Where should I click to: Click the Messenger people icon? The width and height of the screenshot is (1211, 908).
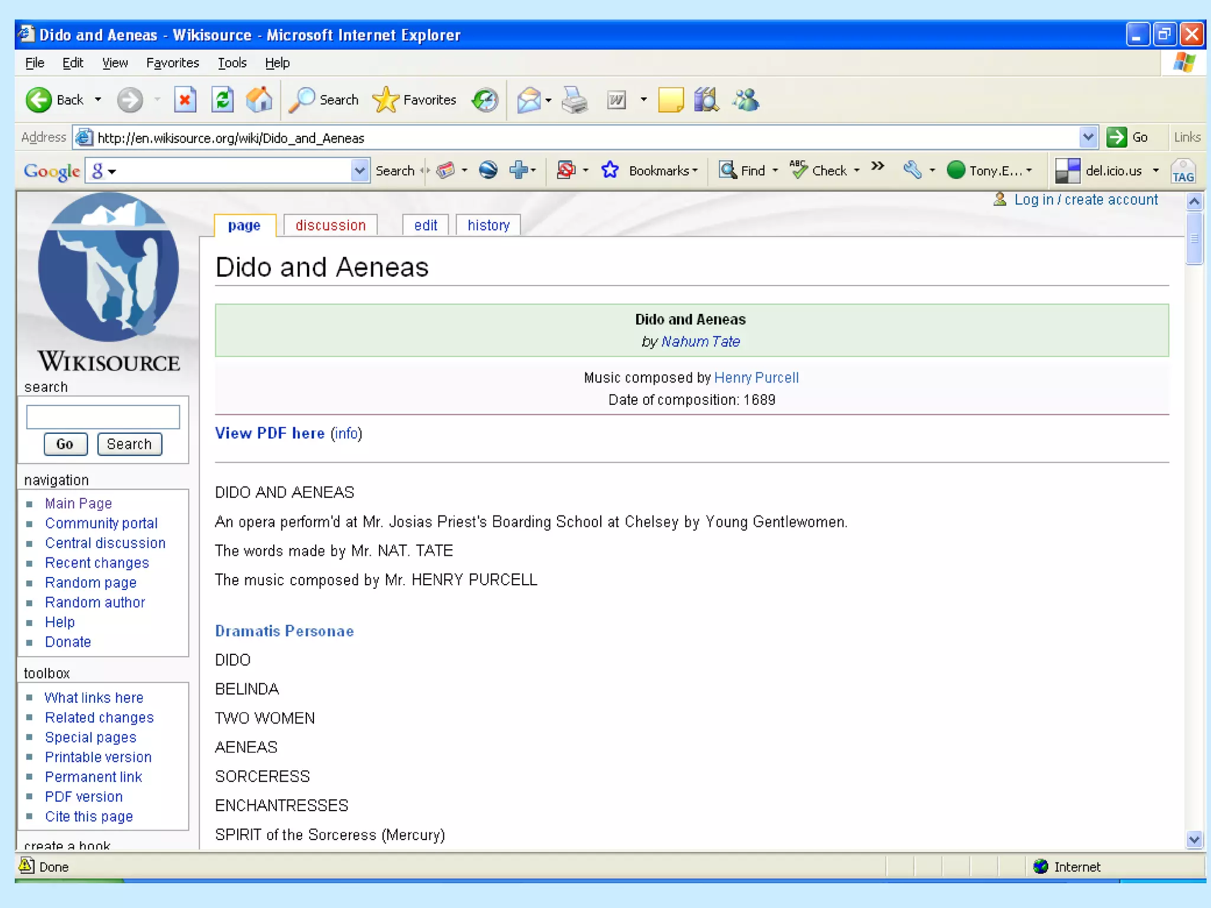[746, 100]
